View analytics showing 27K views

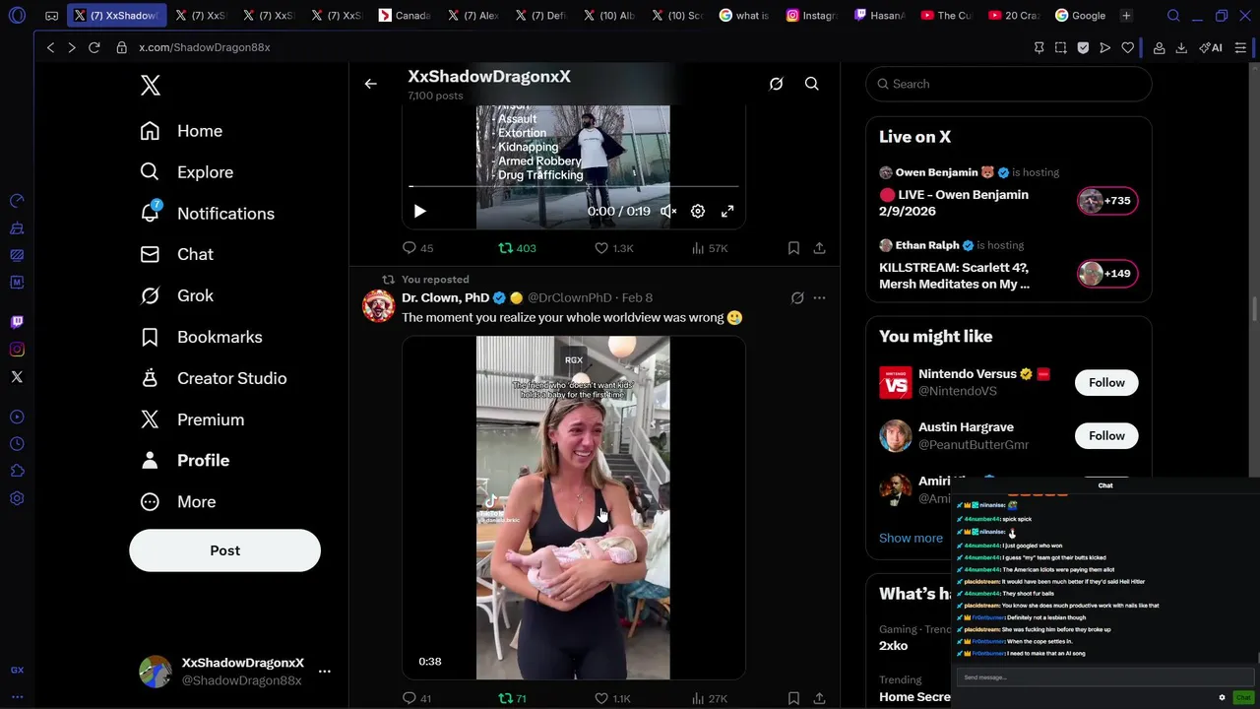(x=710, y=698)
